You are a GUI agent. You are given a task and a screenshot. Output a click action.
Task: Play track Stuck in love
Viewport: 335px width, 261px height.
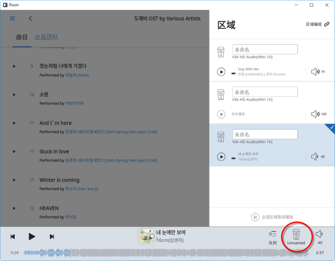point(14,151)
